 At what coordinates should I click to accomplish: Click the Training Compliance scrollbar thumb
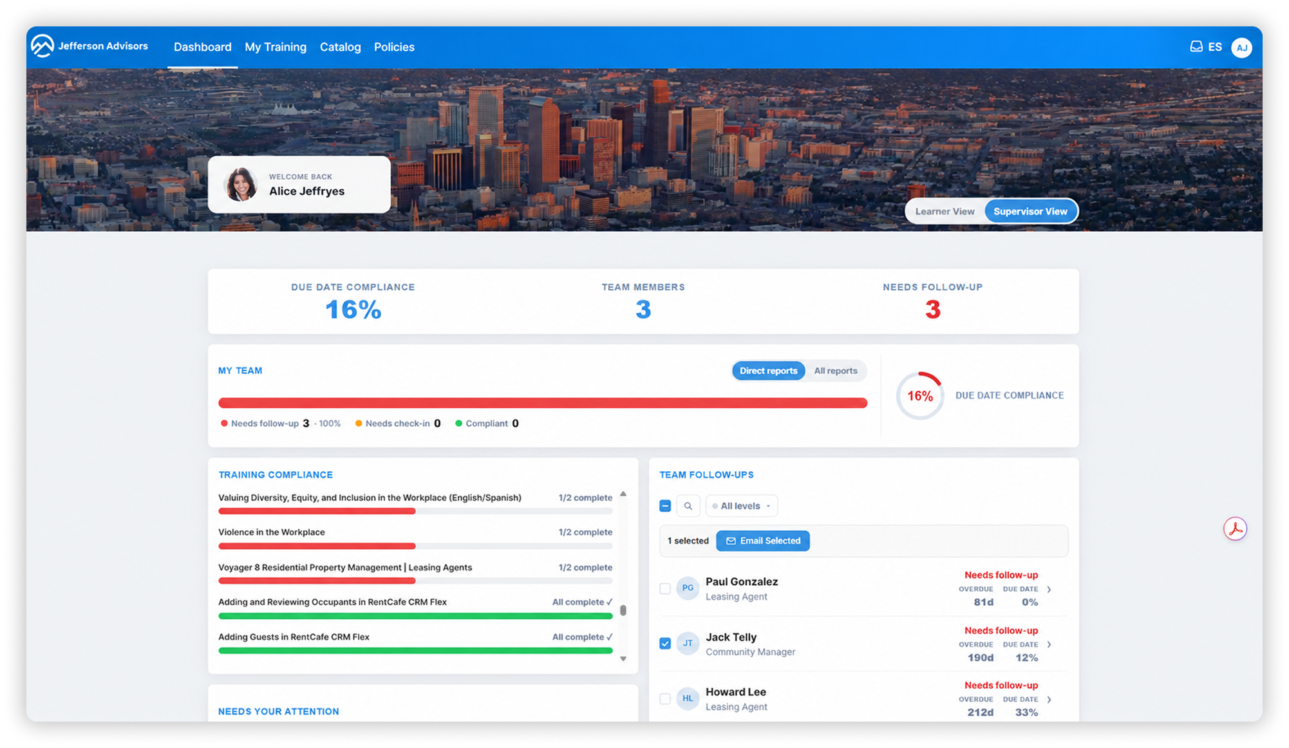pyautogui.click(x=623, y=610)
